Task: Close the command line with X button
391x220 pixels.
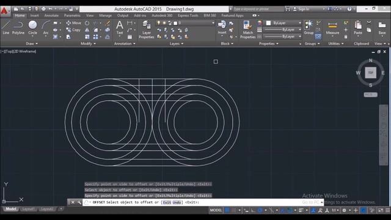Action: pos(73,202)
